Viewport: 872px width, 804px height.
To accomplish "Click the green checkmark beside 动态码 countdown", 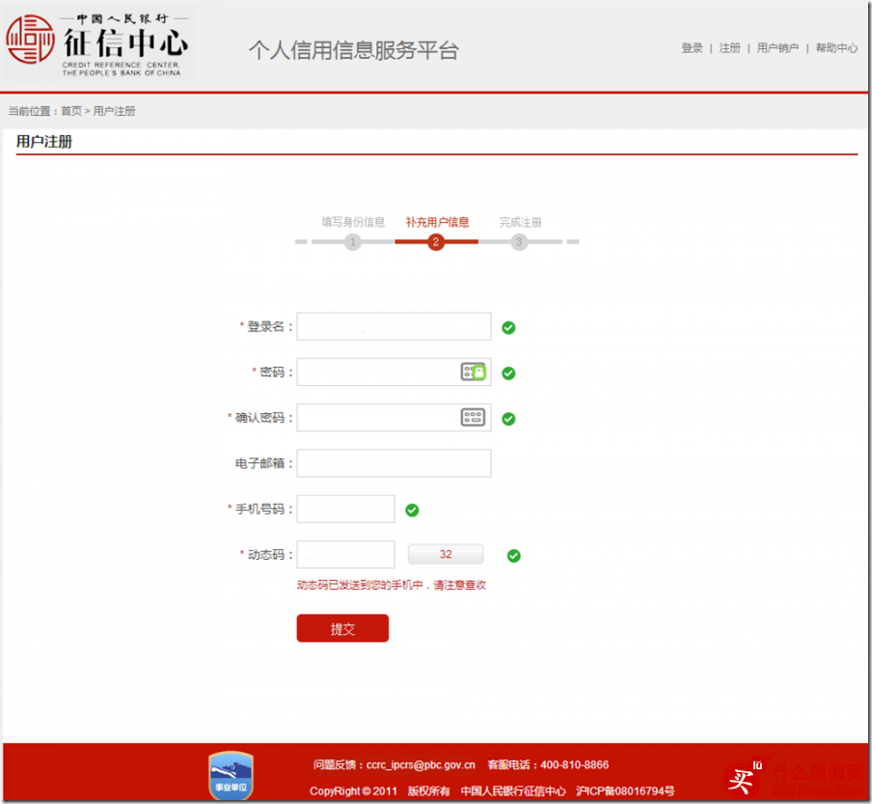I will point(514,555).
